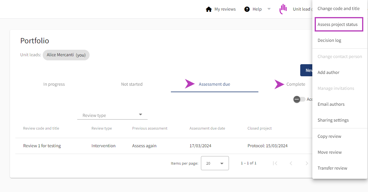Image resolution: width=368 pixels, height=192 pixels.
Task: Expand the Help dropdown arrow
Action: (269, 9)
